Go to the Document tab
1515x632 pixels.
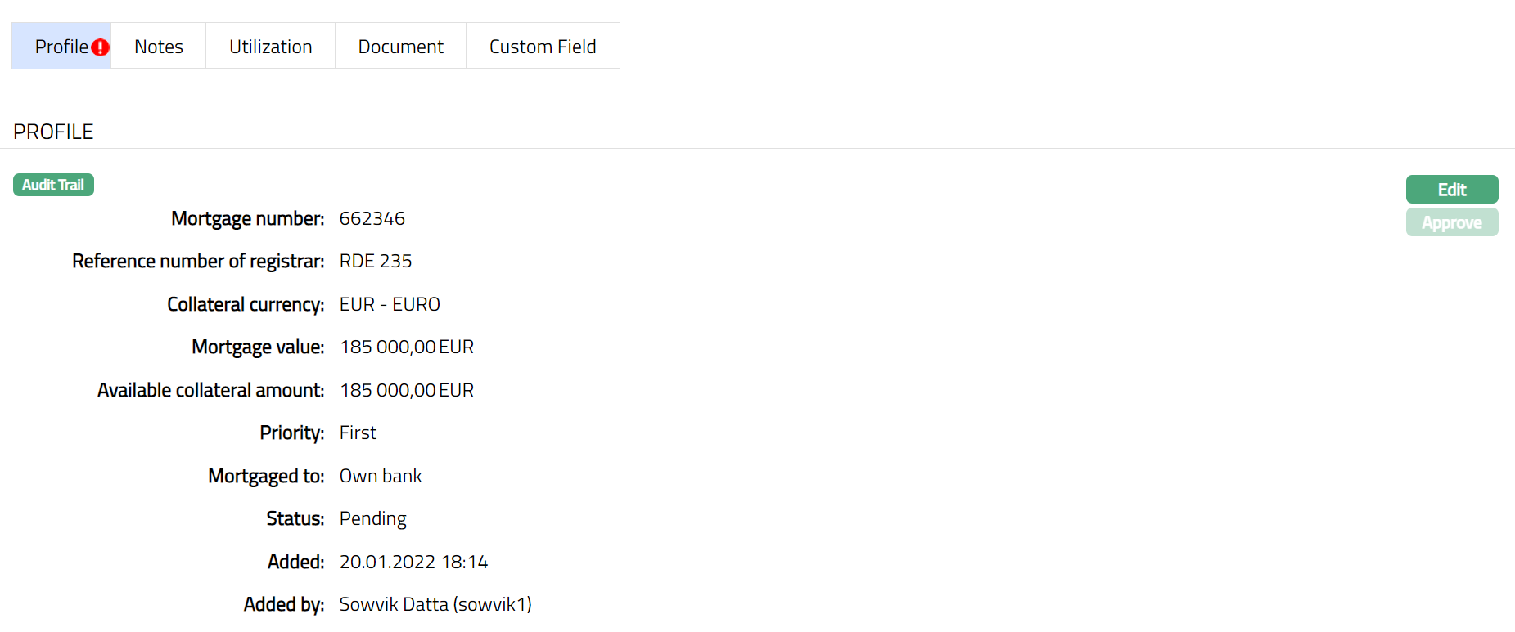400,47
